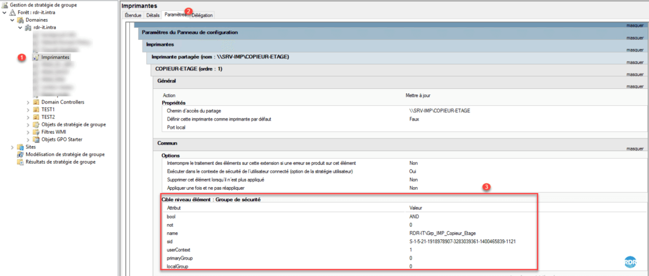649x276 pixels.
Task: Hide the Paramètres du Panneau de configuration section
Action: click(634, 37)
